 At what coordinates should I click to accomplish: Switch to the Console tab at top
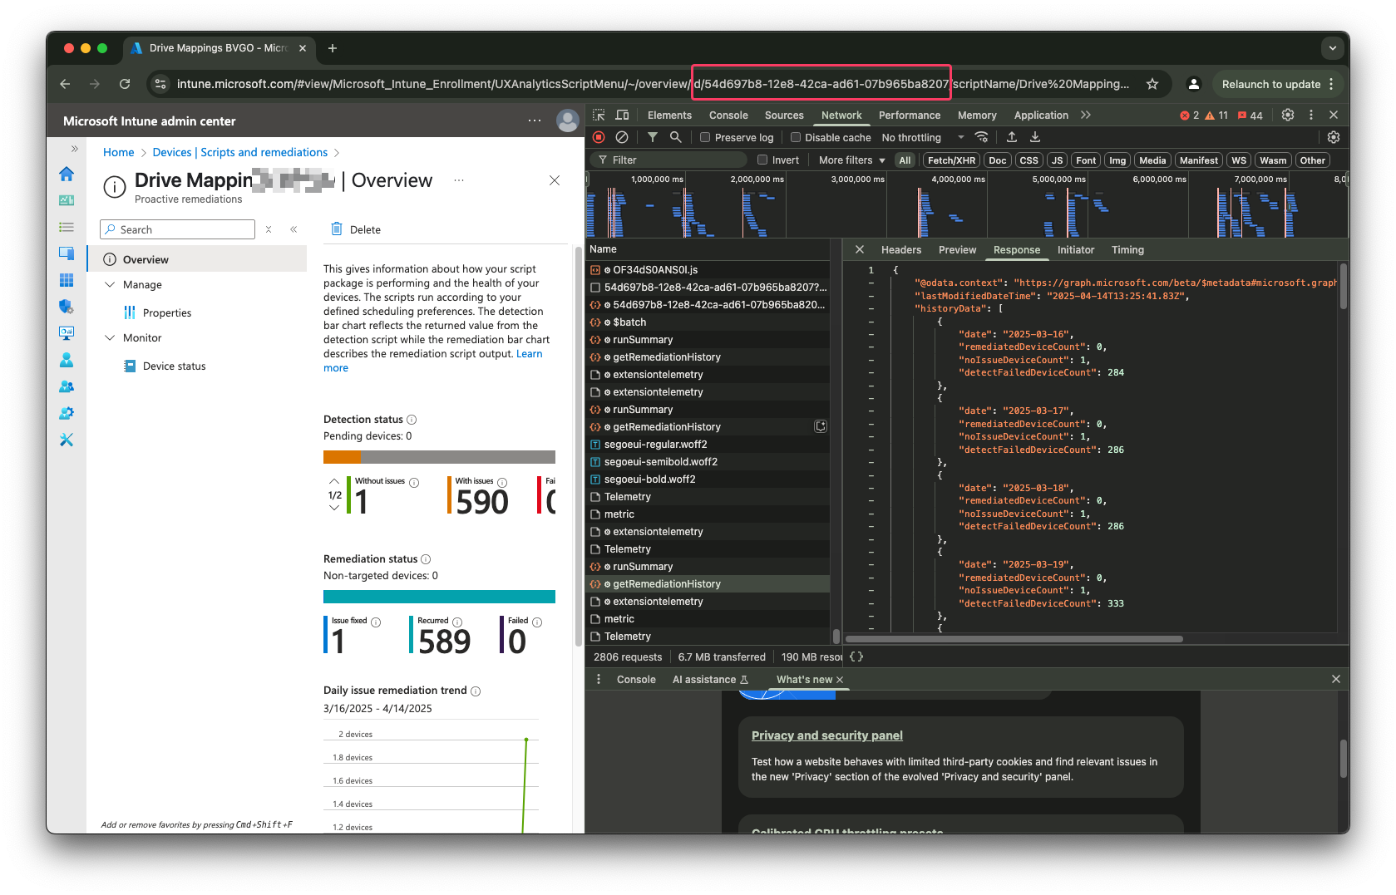[728, 116]
